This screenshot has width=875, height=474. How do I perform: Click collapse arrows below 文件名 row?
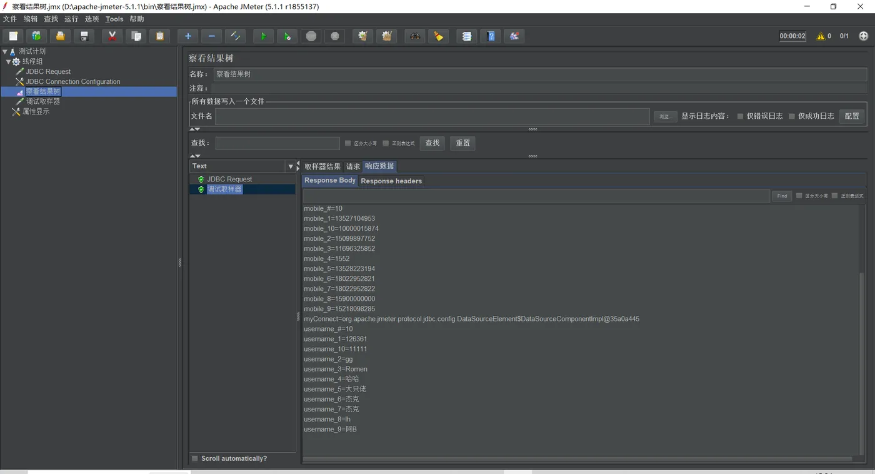195,129
